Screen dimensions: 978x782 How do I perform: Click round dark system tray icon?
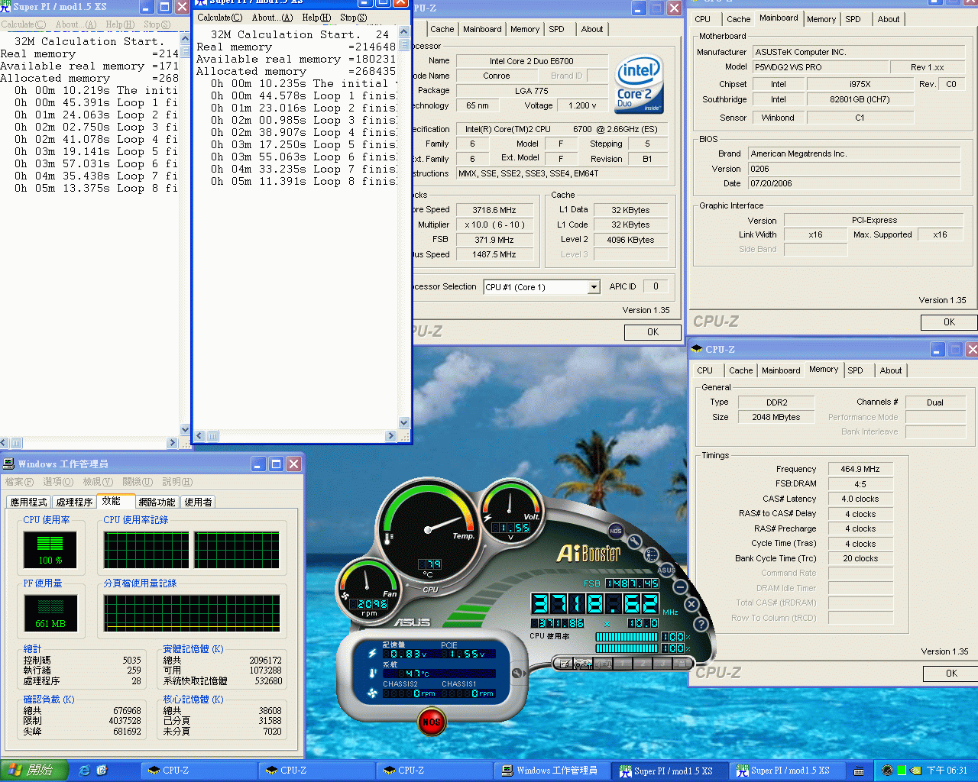pyautogui.click(x=887, y=771)
